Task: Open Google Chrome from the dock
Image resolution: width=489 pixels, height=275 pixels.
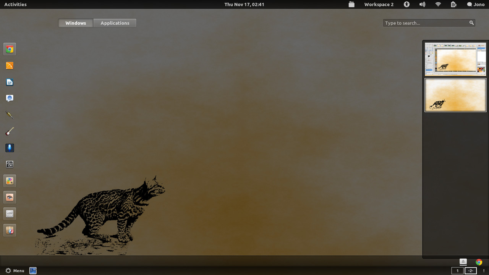Action: pyautogui.click(x=10, y=49)
